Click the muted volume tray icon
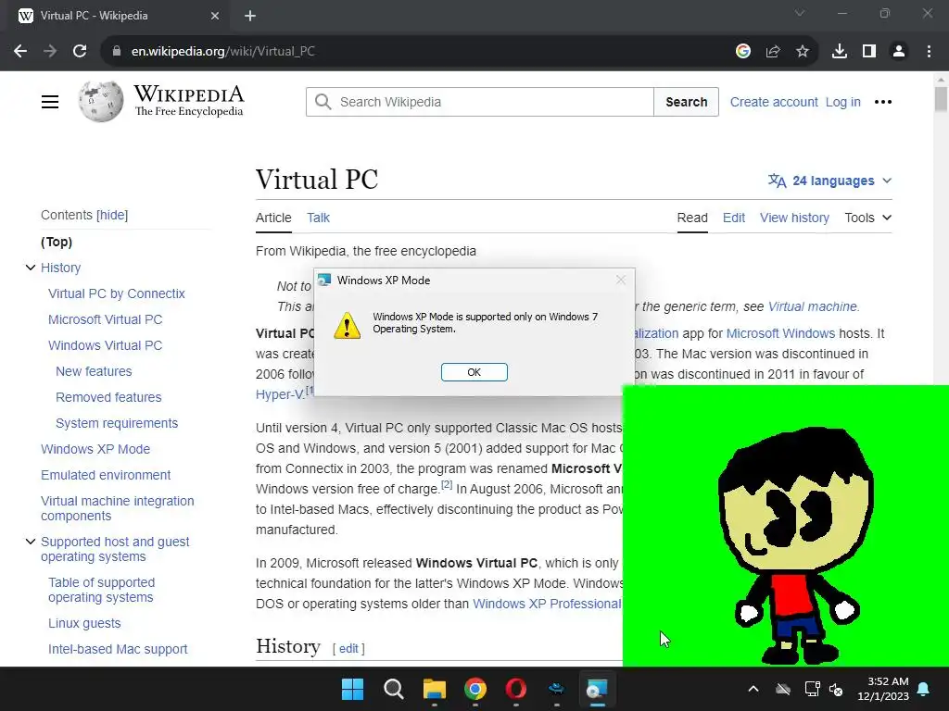949x711 pixels. (x=837, y=689)
